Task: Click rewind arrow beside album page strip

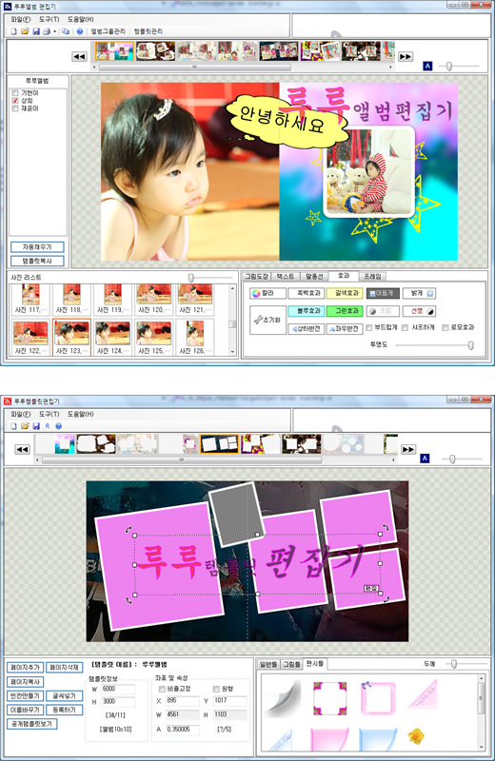Action: pyautogui.click(x=79, y=57)
